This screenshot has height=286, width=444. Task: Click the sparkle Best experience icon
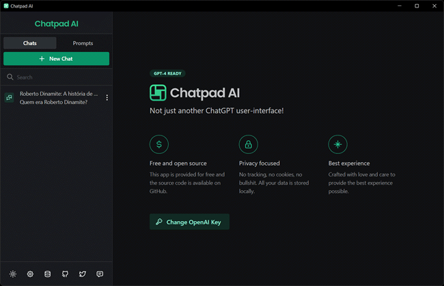point(337,144)
